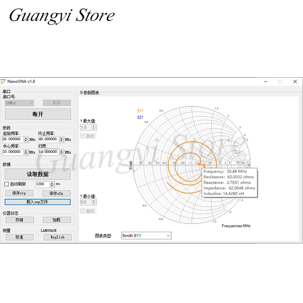Image resolution: width=303 pixels, height=303 pixels.
Task: Decrease Y最小值 with its down arrow
Action: click(94, 203)
